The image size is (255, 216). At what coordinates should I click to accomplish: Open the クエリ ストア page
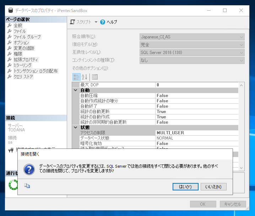pos(23,77)
